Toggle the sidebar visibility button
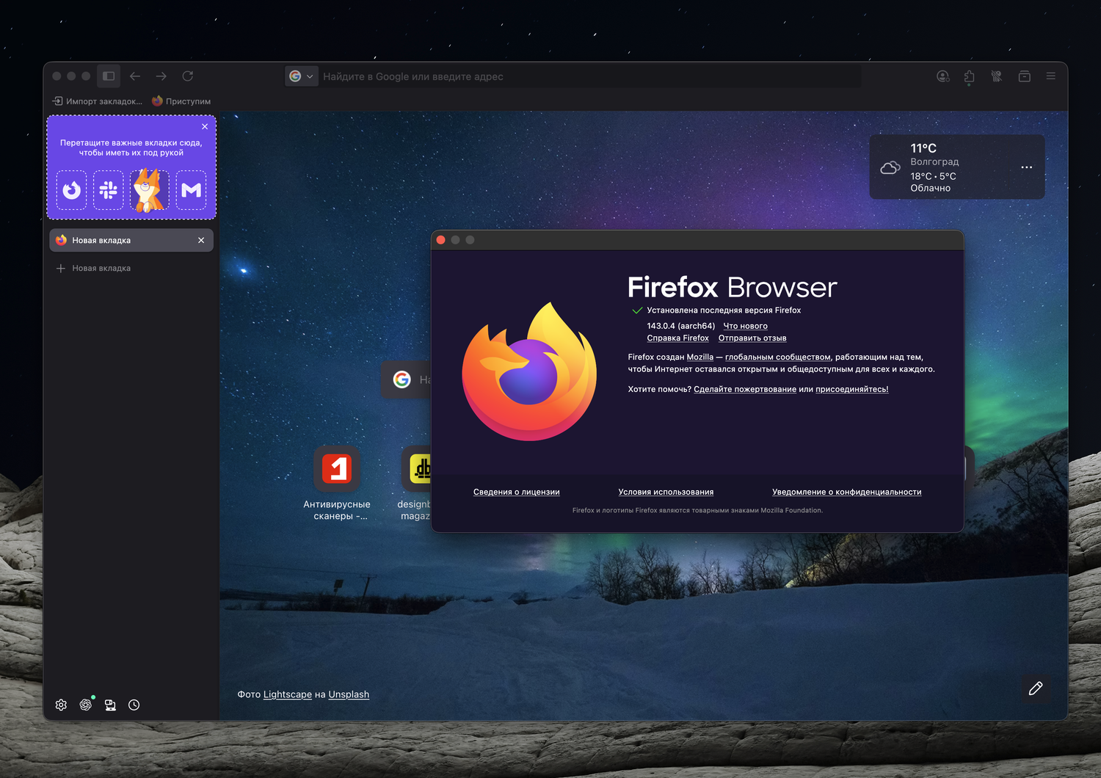 pos(109,76)
